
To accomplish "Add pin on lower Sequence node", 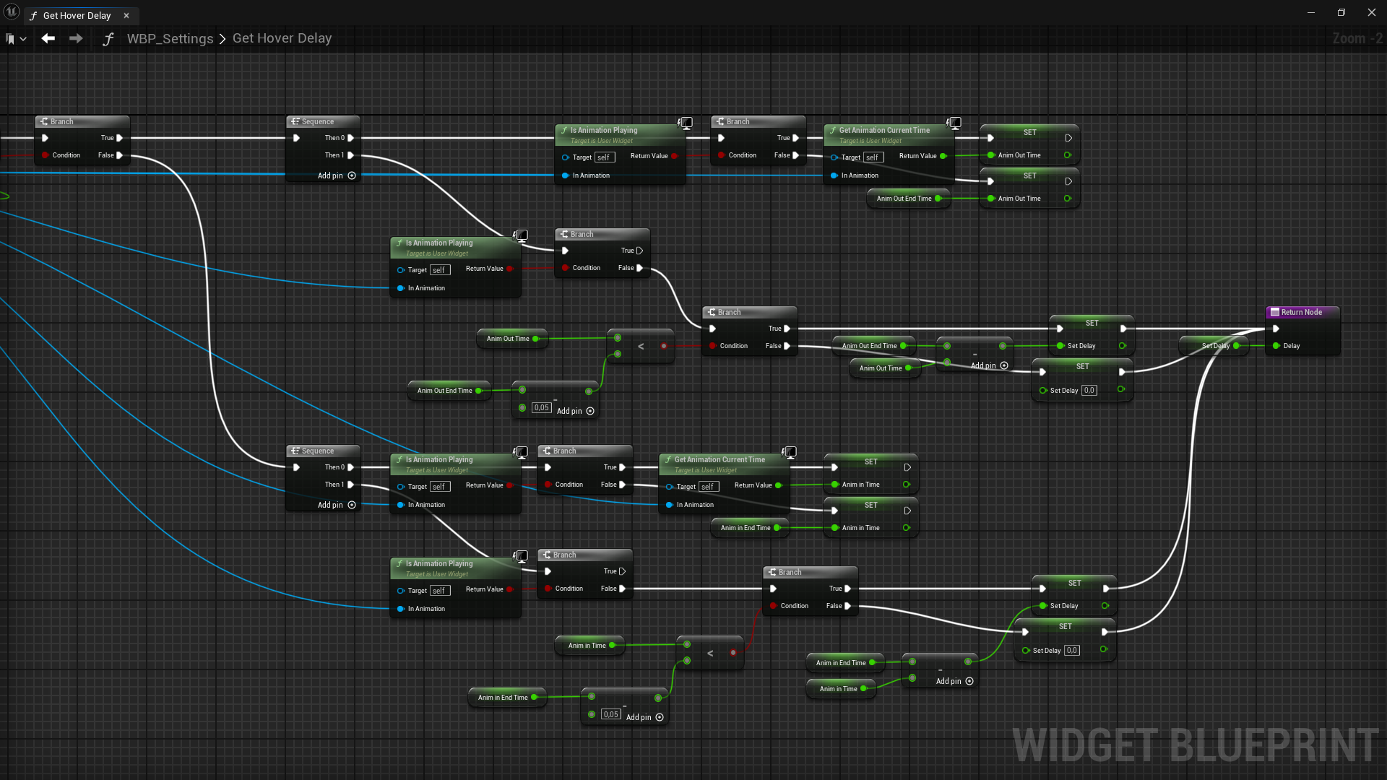I will [352, 505].
